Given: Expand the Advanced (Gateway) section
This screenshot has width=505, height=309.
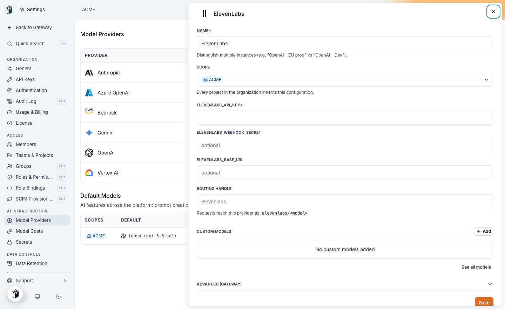Looking at the screenshot, I should click(345, 284).
